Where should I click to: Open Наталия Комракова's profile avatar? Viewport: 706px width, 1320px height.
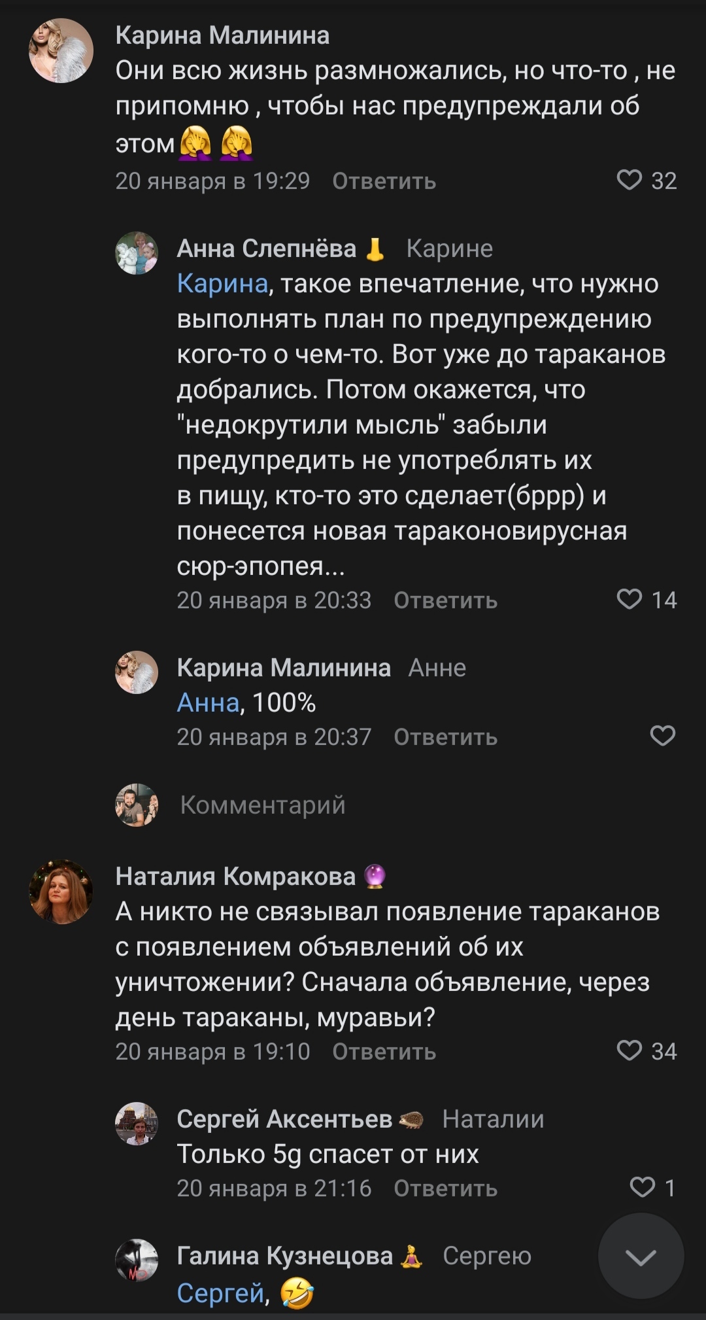(61, 892)
